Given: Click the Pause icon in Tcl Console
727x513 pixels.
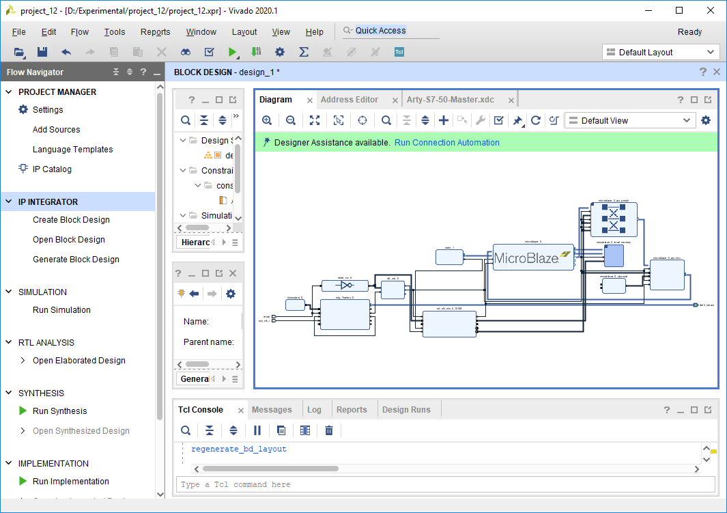Looking at the screenshot, I should click(x=257, y=430).
